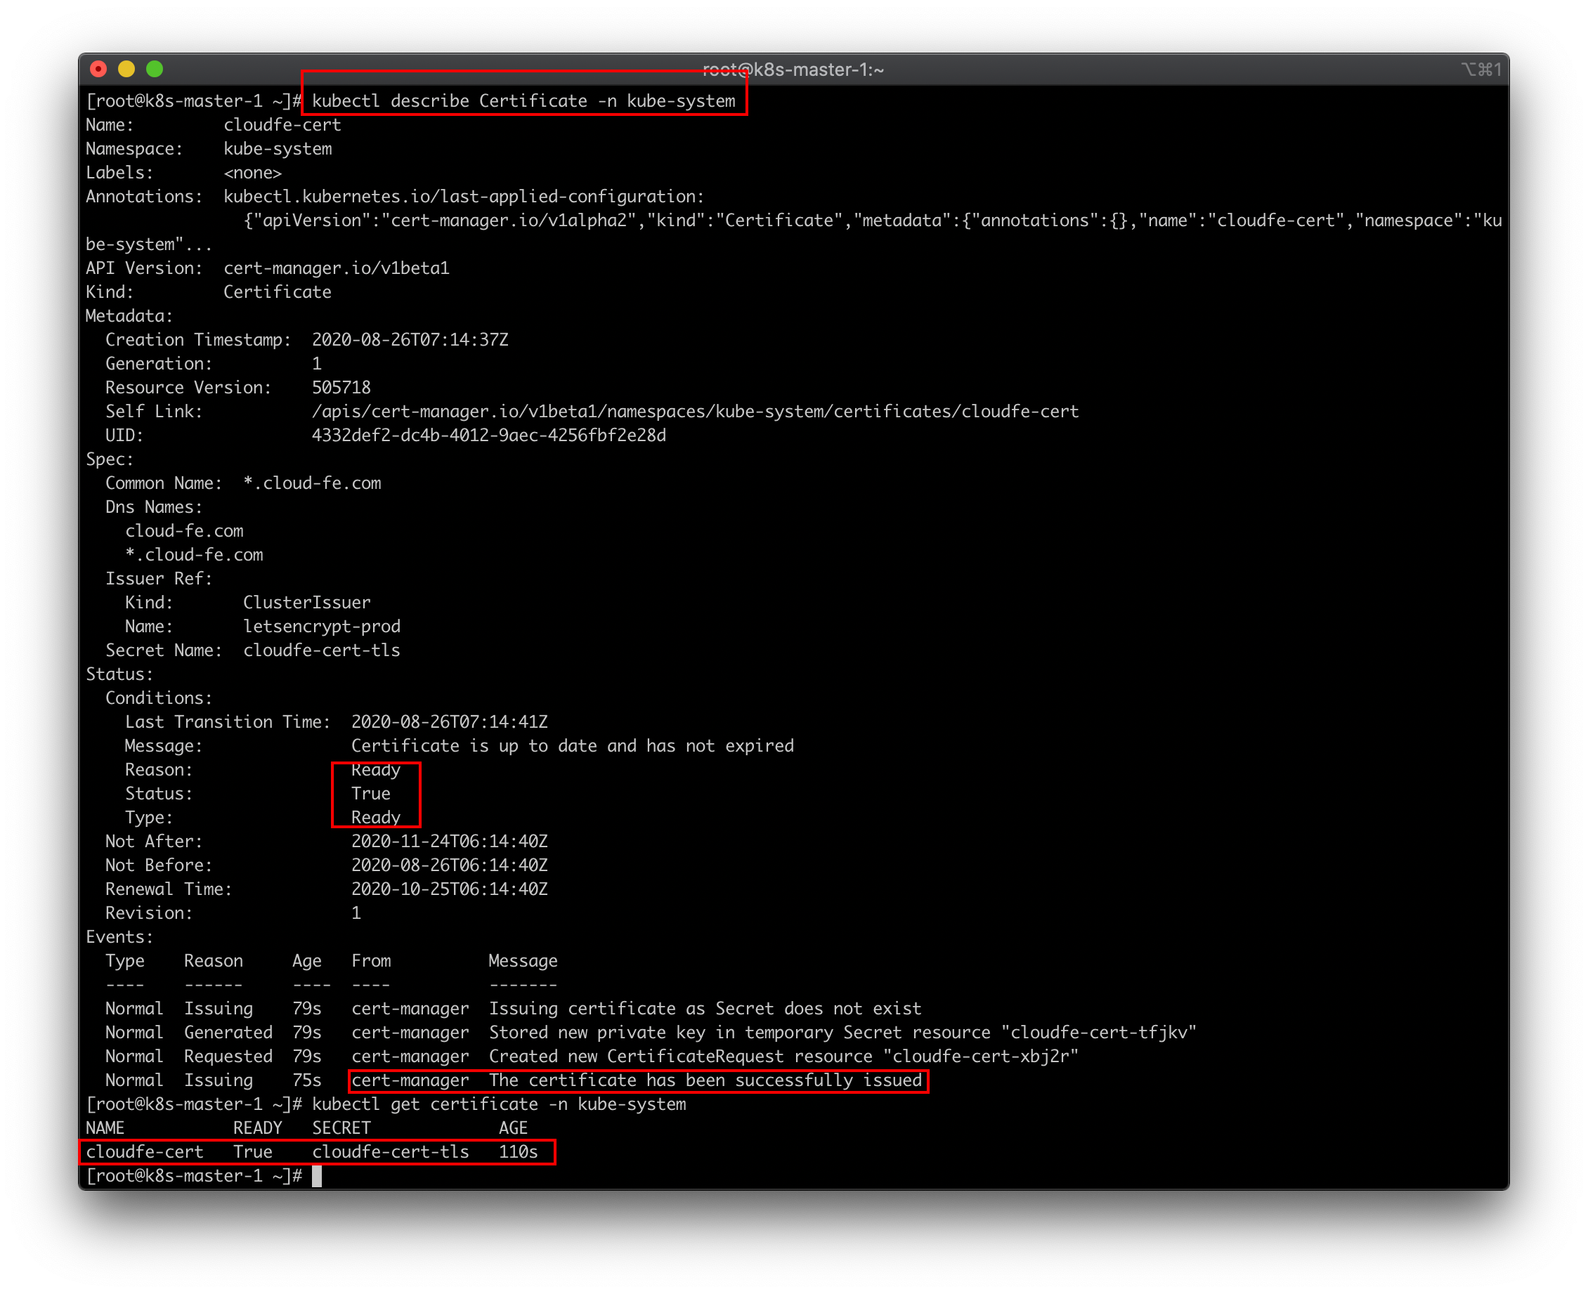The image size is (1588, 1294).
Task: Click Issuer Ref Kind ClusterIssuer
Action: (x=306, y=602)
